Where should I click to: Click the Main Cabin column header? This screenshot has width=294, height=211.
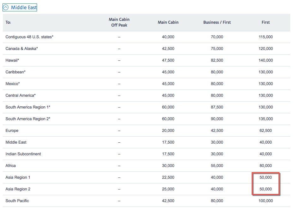point(168,22)
